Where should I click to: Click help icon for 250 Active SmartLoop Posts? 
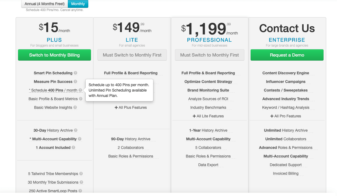(x=80, y=191)
